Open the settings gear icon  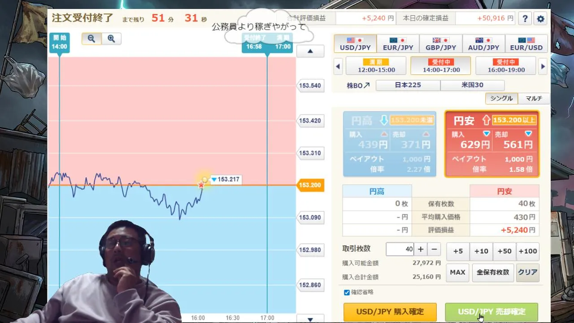541,19
